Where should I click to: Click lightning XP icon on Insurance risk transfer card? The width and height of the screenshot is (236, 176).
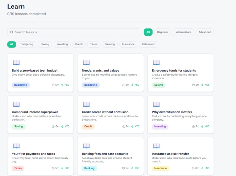tap(202, 168)
